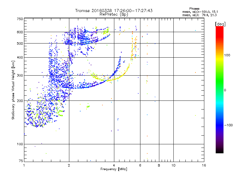
Task: Click the x-axis tick label '16'
Action: 204,165
